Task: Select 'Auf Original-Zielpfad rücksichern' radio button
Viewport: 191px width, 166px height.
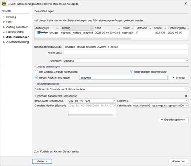Action: click(x=36, y=72)
